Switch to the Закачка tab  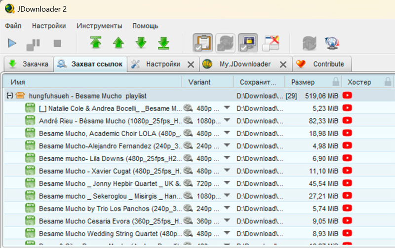(29, 64)
